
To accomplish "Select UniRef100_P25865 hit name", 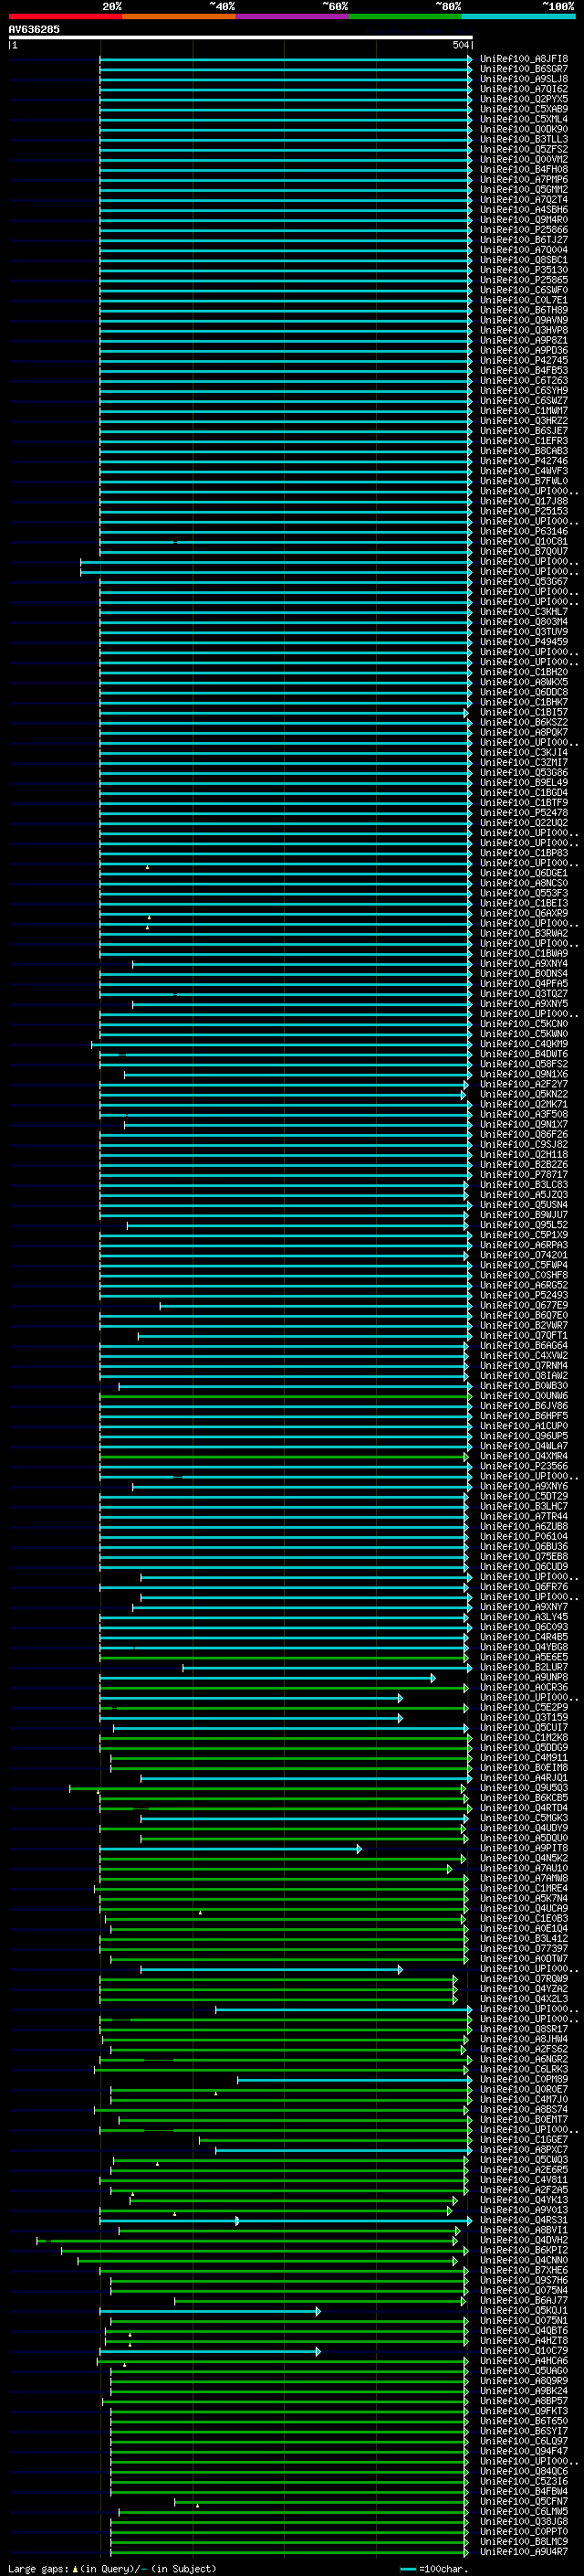I will (x=524, y=280).
